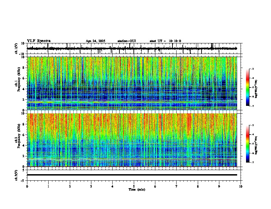Click ch.2 frequency axis tick "4"
This screenshot has height=209, width=271.
(x=24, y=145)
